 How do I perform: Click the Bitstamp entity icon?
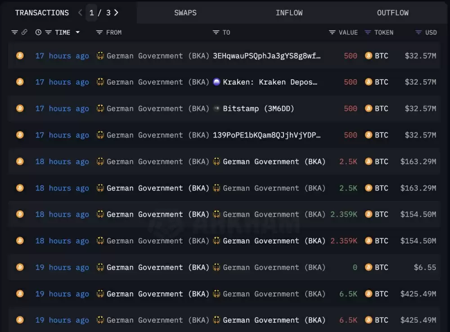(x=216, y=109)
